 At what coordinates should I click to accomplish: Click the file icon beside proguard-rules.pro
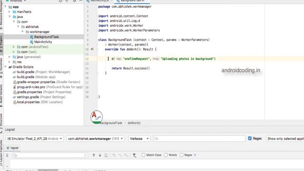[x=15, y=87]
